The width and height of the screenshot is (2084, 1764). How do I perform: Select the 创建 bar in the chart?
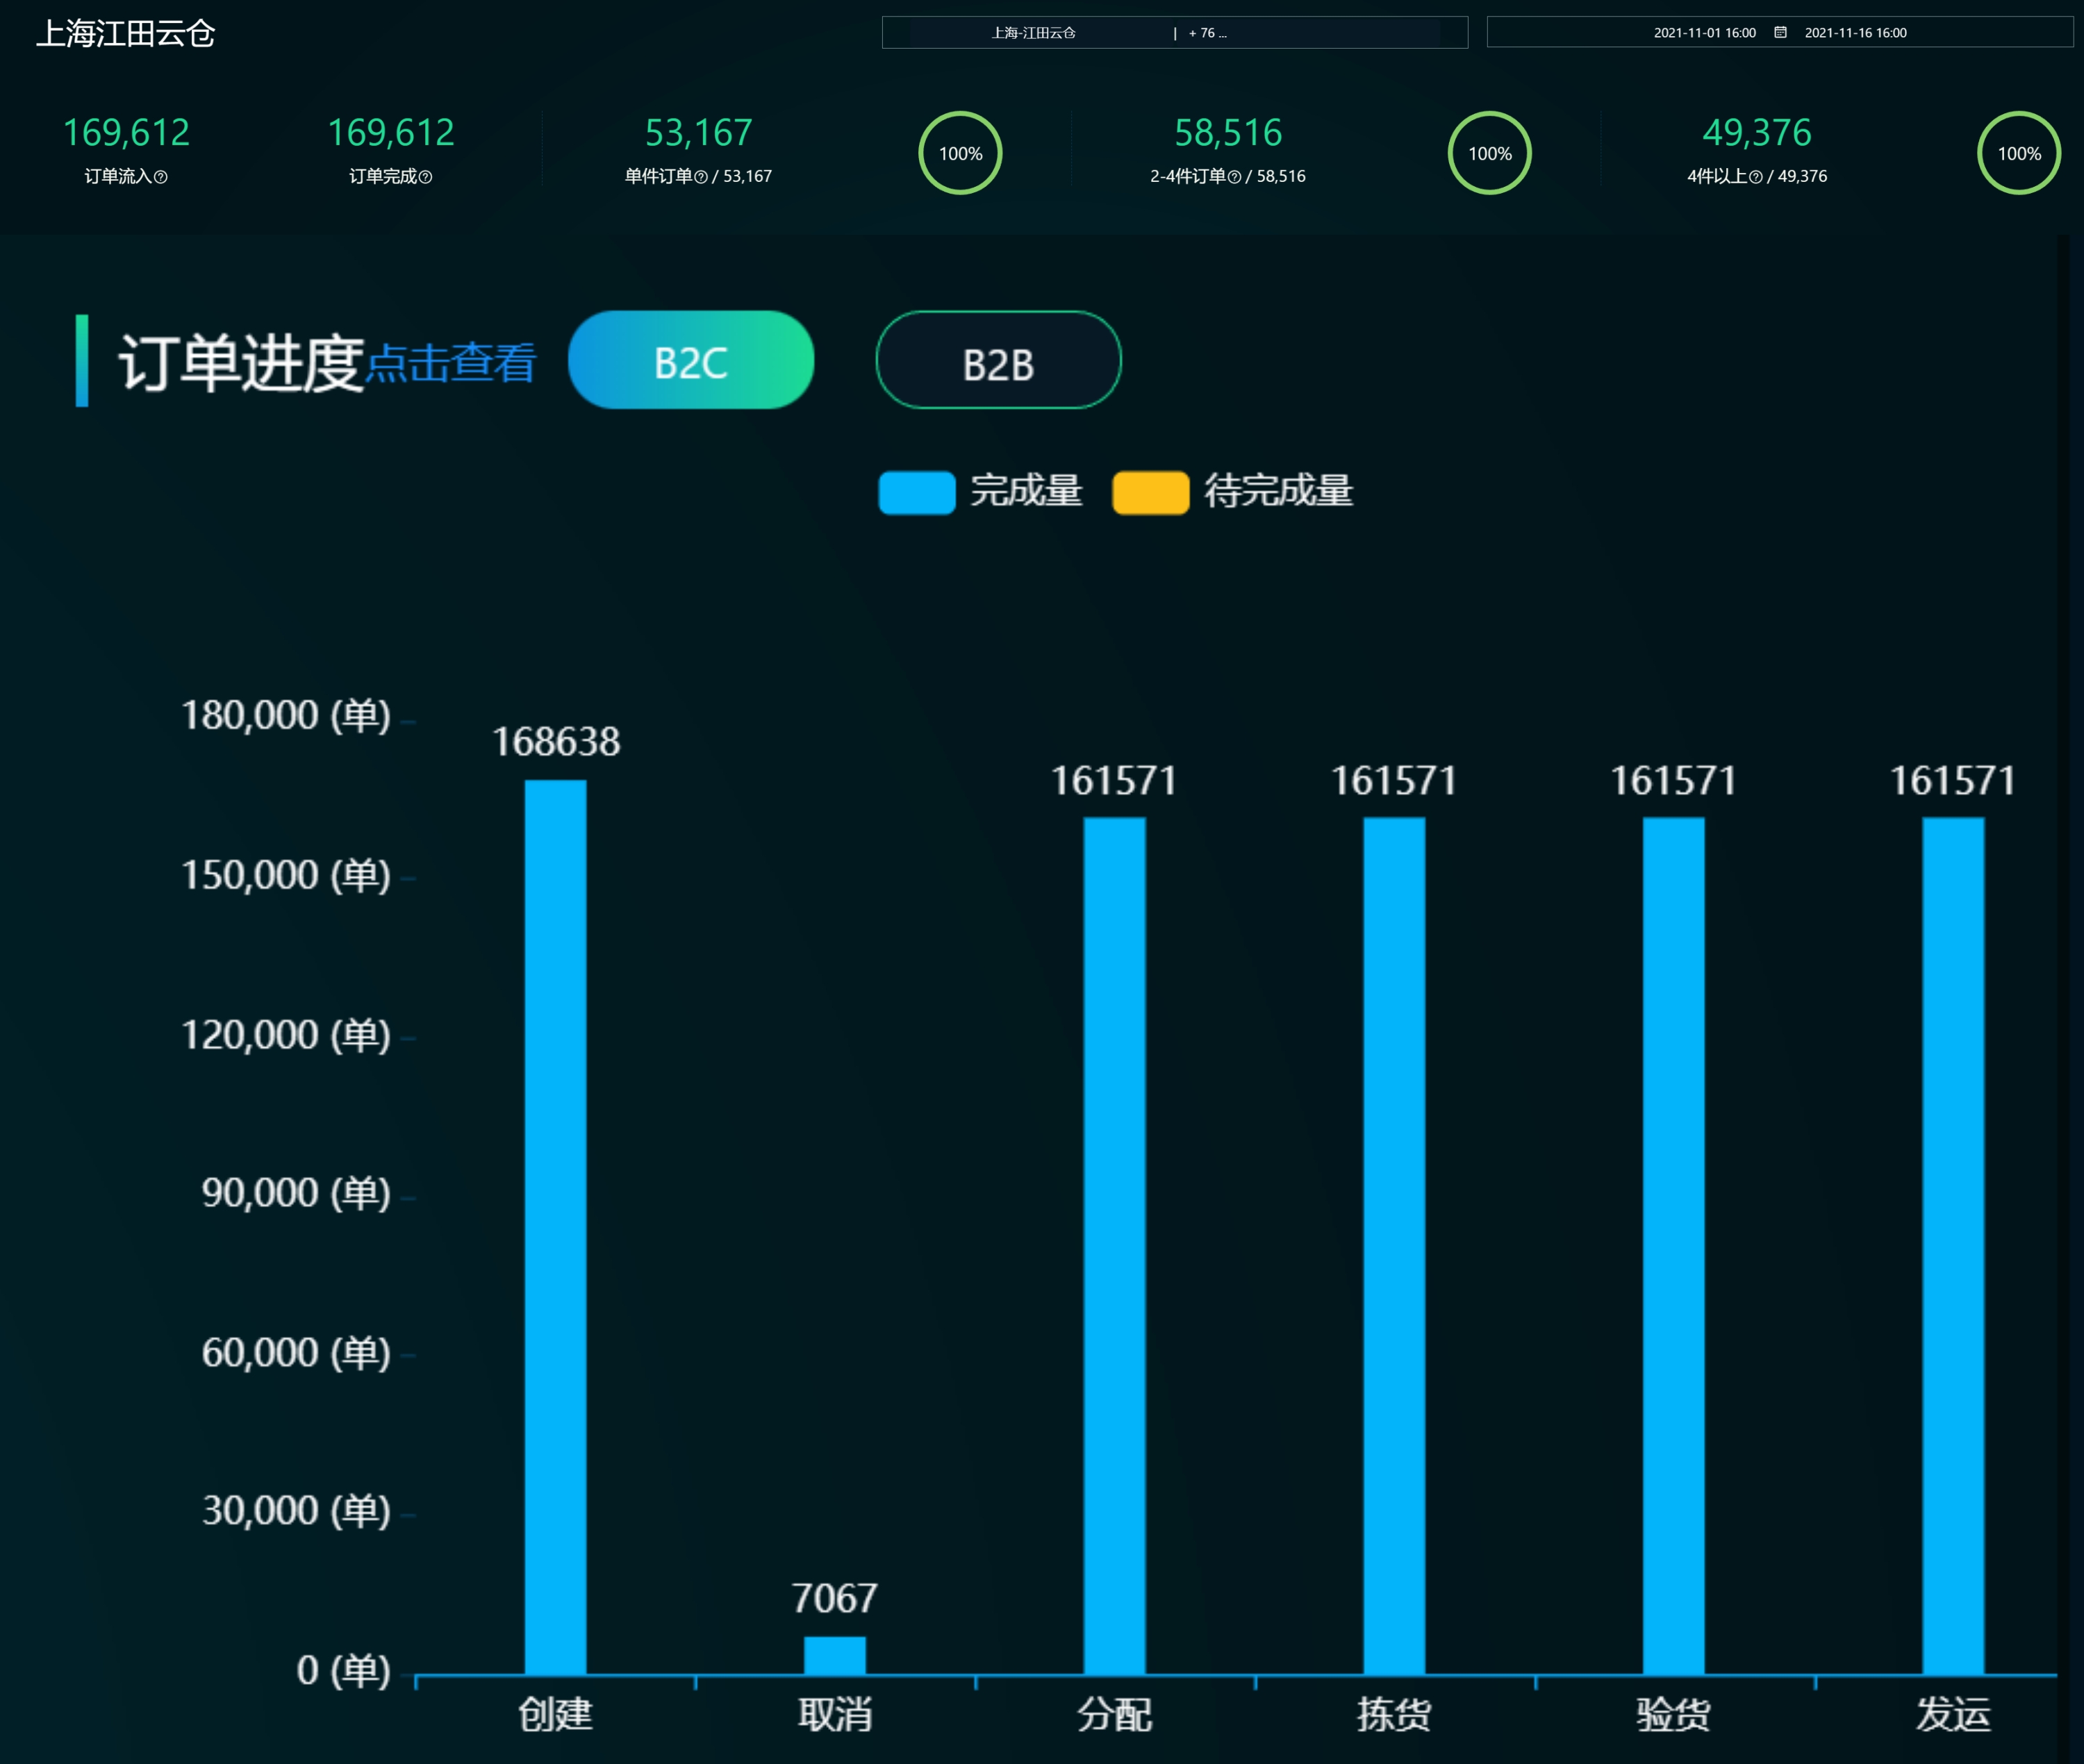[x=556, y=1227]
